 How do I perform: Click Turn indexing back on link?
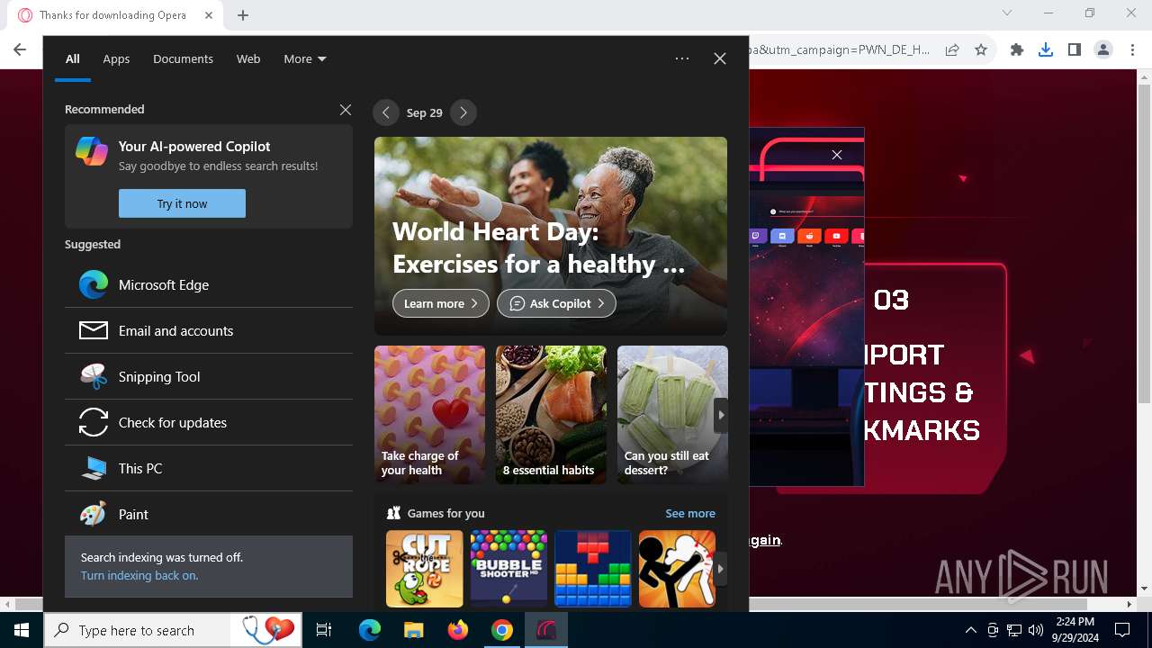click(x=139, y=575)
